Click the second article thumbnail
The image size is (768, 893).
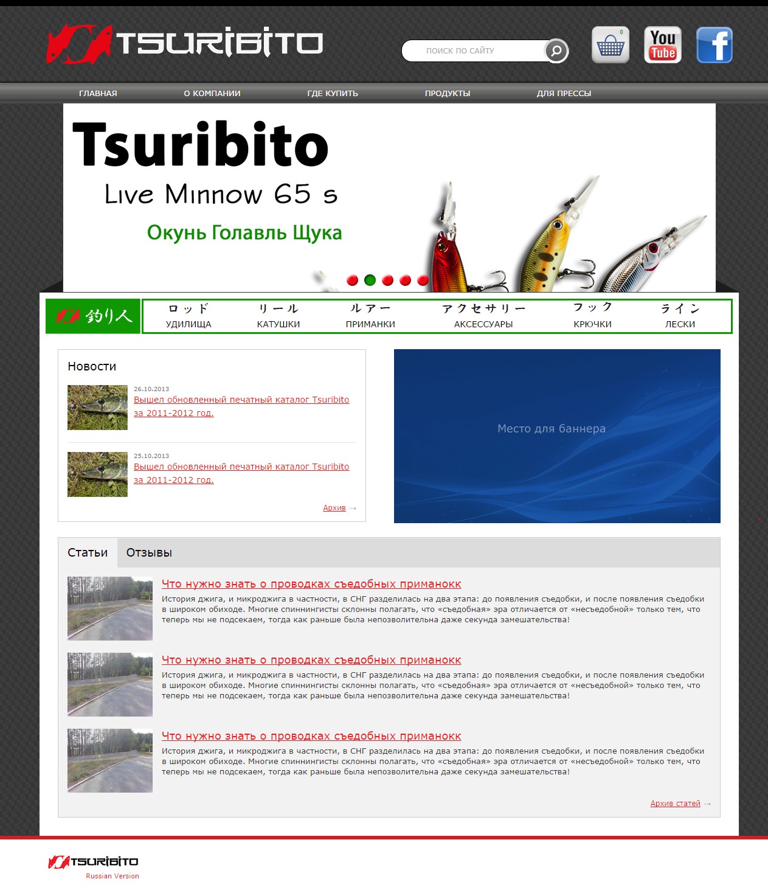tap(110, 684)
